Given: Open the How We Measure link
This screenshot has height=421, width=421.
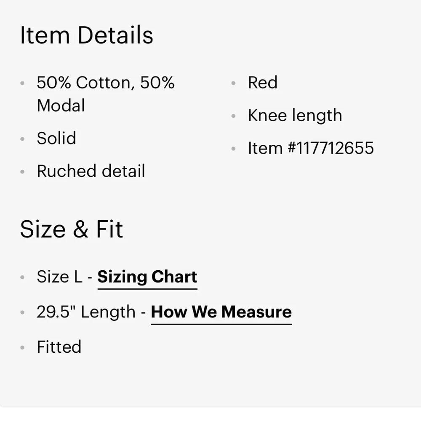Looking at the screenshot, I should coord(221,312).
